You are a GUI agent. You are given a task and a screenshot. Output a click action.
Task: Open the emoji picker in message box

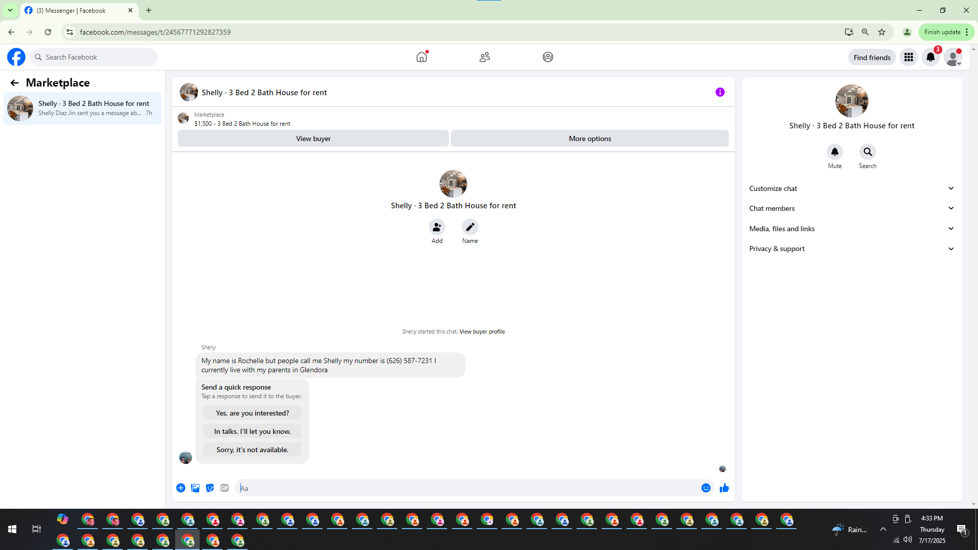[705, 488]
